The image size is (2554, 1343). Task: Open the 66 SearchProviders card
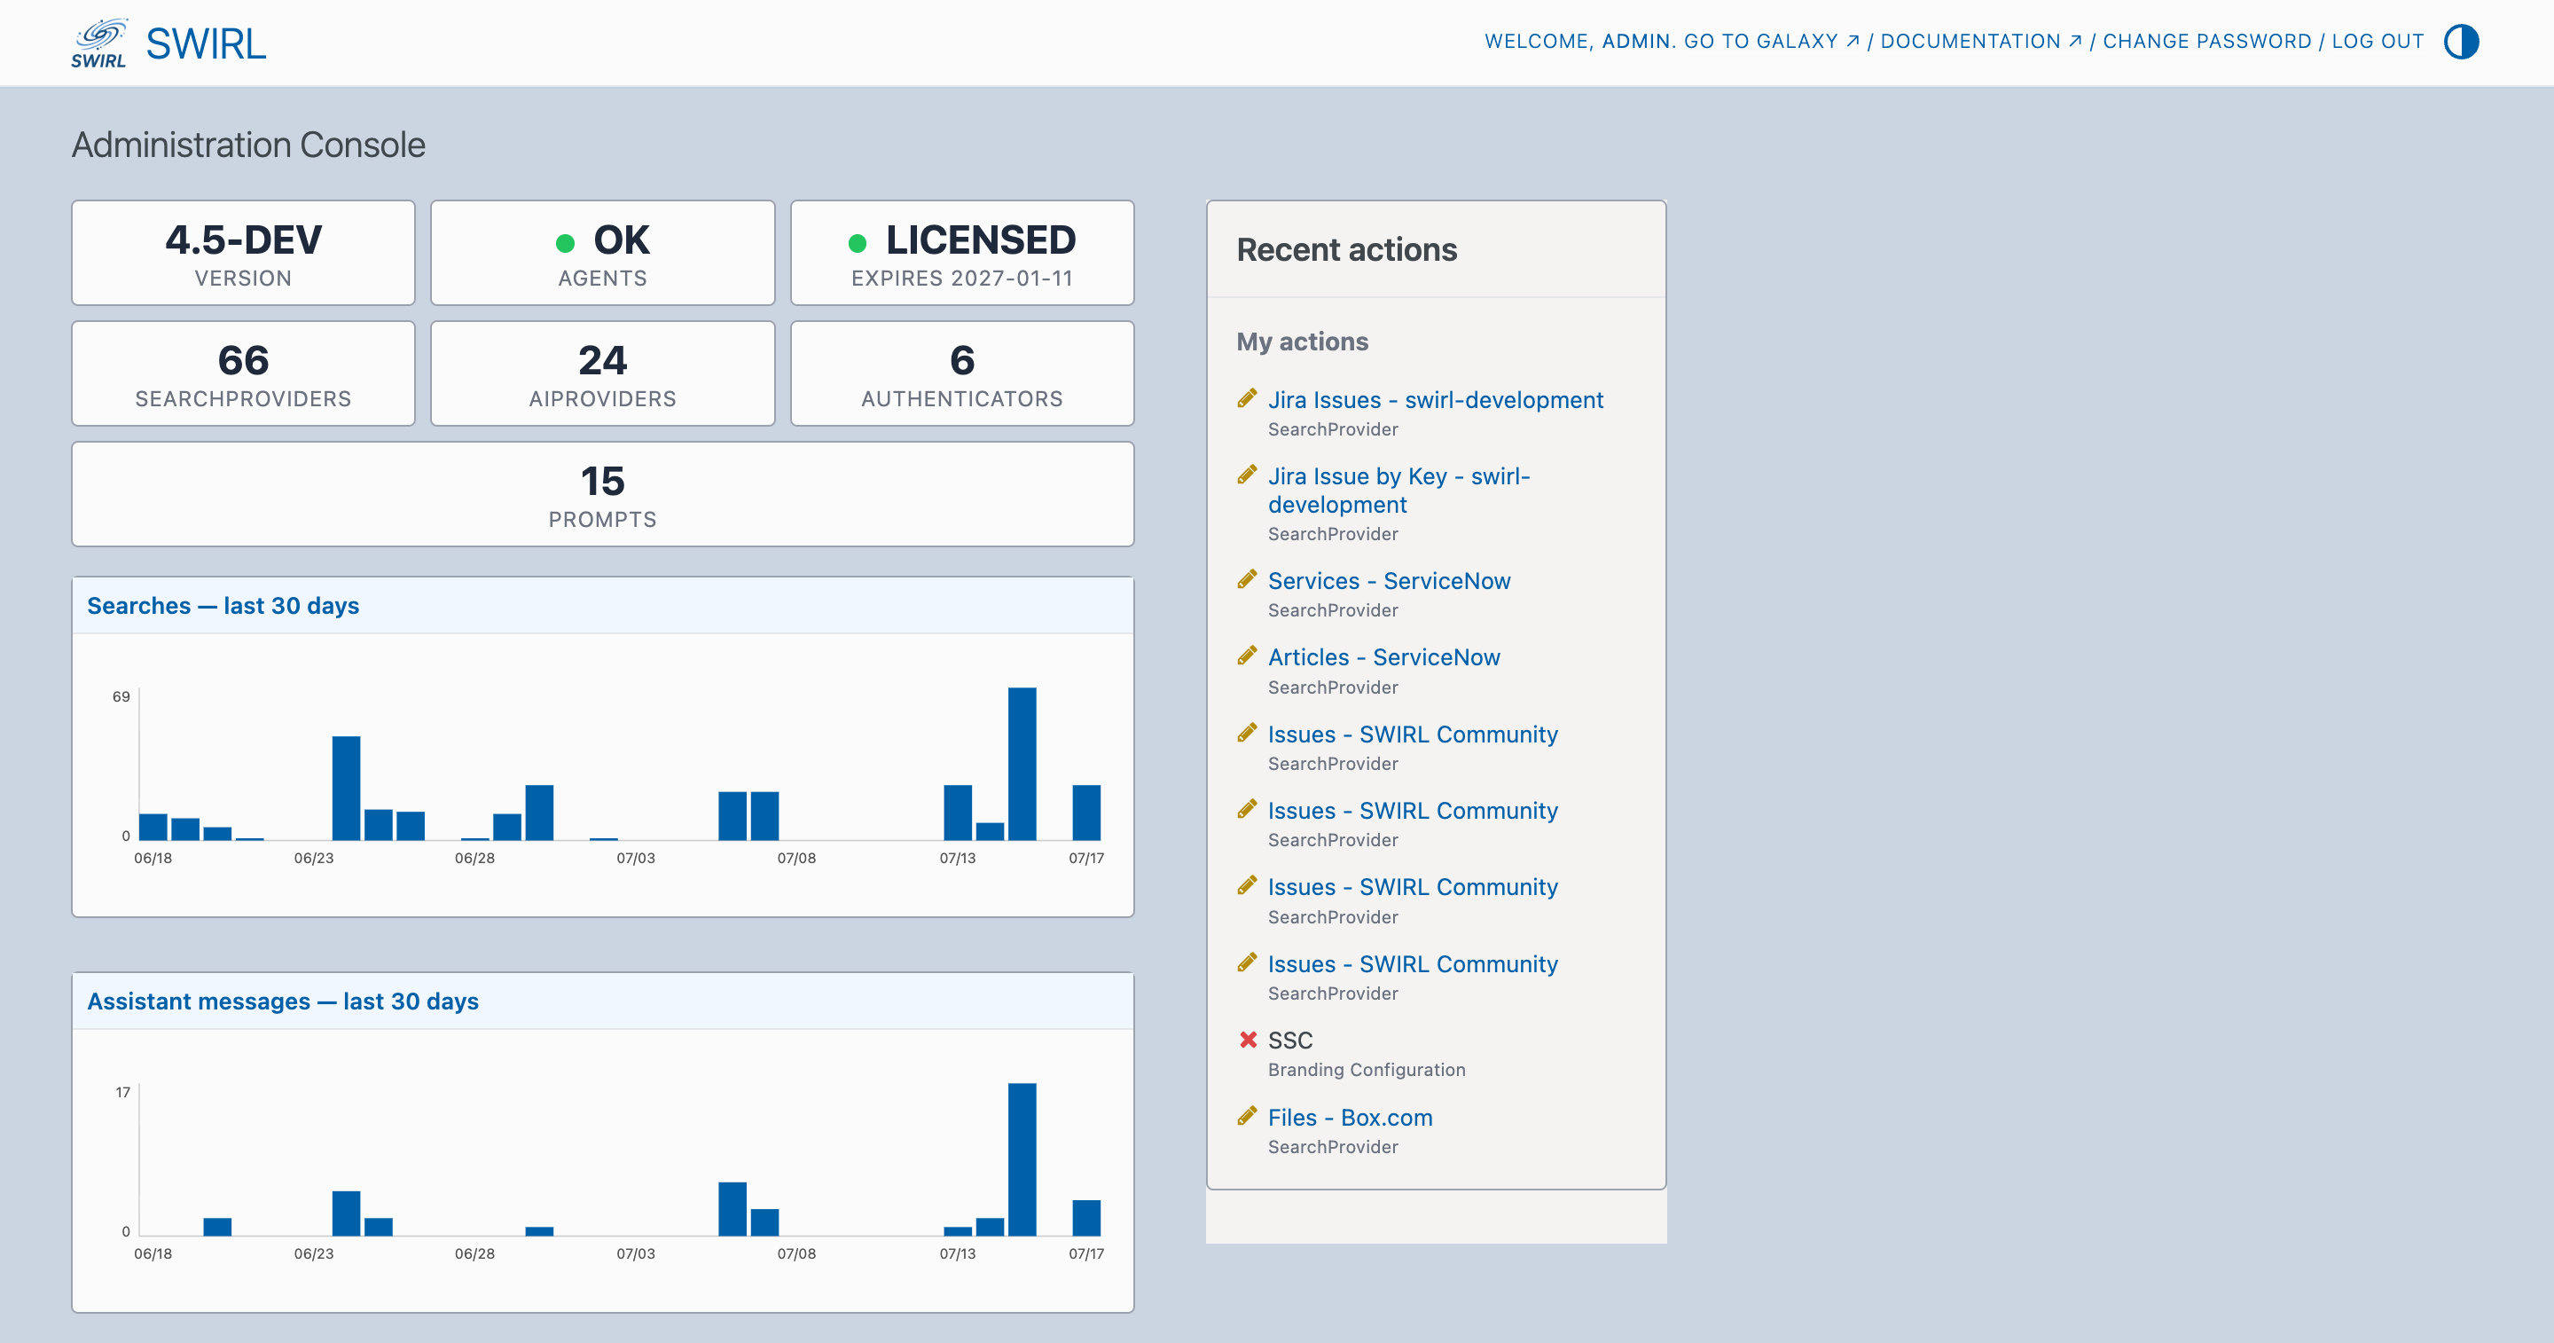pyautogui.click(x=243, y=374)
